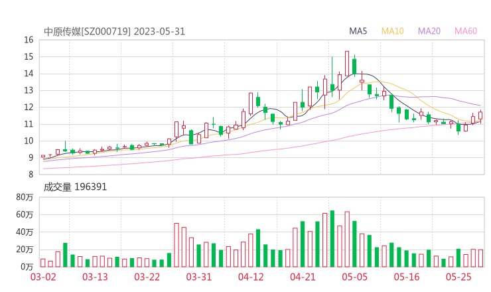
Task: Click the 05-25 date axis label
Action: [458, 277]
